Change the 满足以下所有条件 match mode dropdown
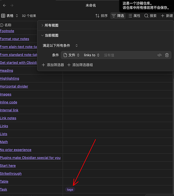174x196 pixels. (60, 45)
